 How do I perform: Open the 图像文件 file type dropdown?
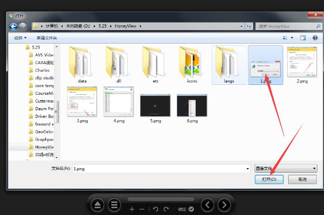(286, 168)
